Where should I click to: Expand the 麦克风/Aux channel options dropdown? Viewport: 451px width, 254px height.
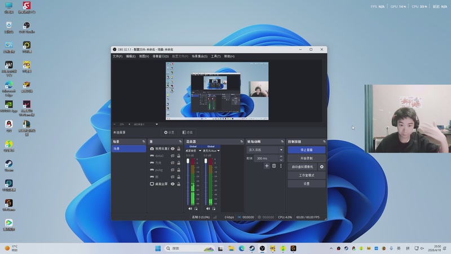click(x=218, y=151)
